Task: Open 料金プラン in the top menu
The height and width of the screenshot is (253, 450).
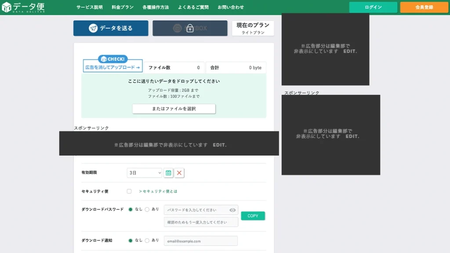Action: 123,7
